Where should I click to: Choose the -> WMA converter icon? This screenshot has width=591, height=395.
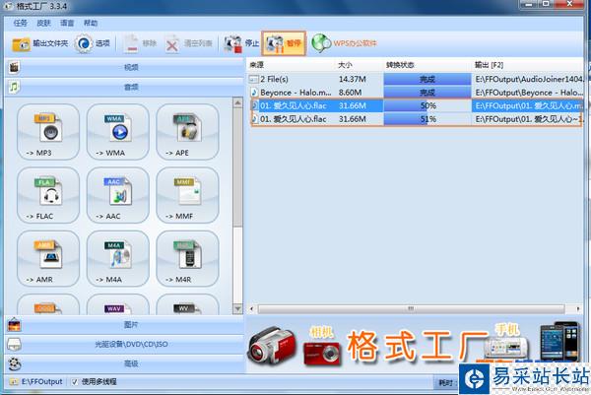tap(117, 132)
